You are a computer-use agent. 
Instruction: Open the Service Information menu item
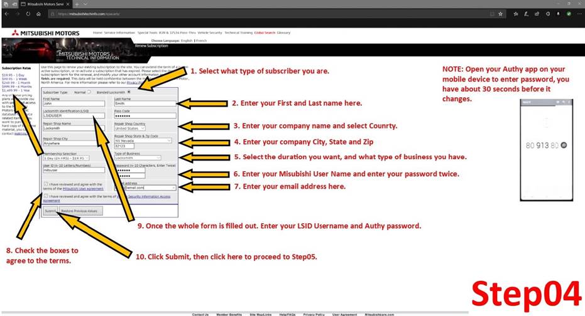pyautogui.click(x=119, y=33)
